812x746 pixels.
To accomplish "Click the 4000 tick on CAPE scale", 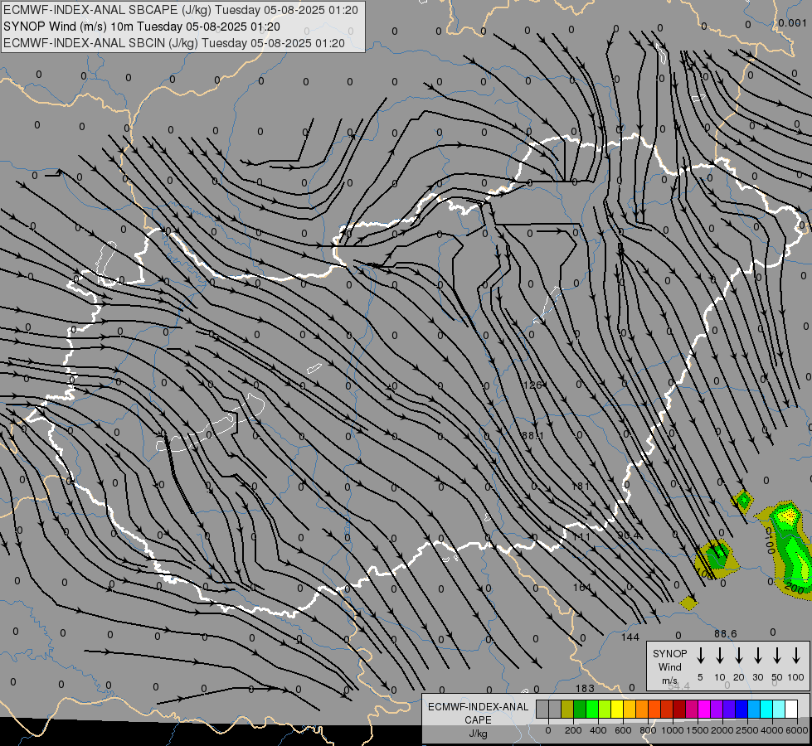I will tap(772, 730).
